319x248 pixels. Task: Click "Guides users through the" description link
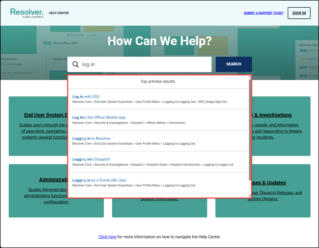coord(43,125)
